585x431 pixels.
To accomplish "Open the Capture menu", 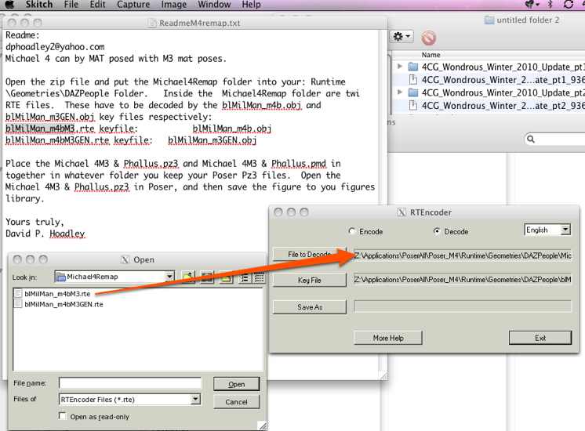I will click(133, 4).
